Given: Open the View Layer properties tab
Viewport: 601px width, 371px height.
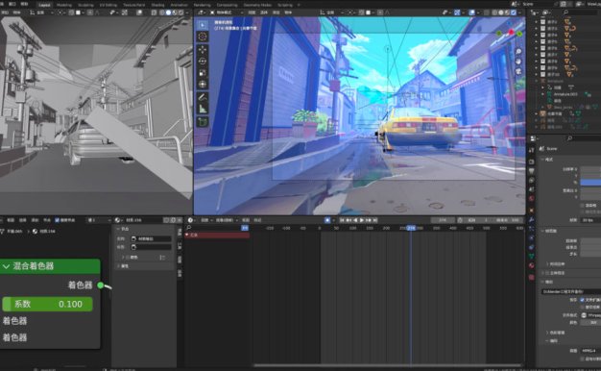Looking at the screenshot, I should coord(532,180).
